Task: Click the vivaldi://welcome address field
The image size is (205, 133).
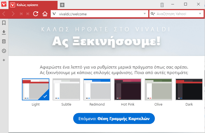Action: click(x=99, y=14)
